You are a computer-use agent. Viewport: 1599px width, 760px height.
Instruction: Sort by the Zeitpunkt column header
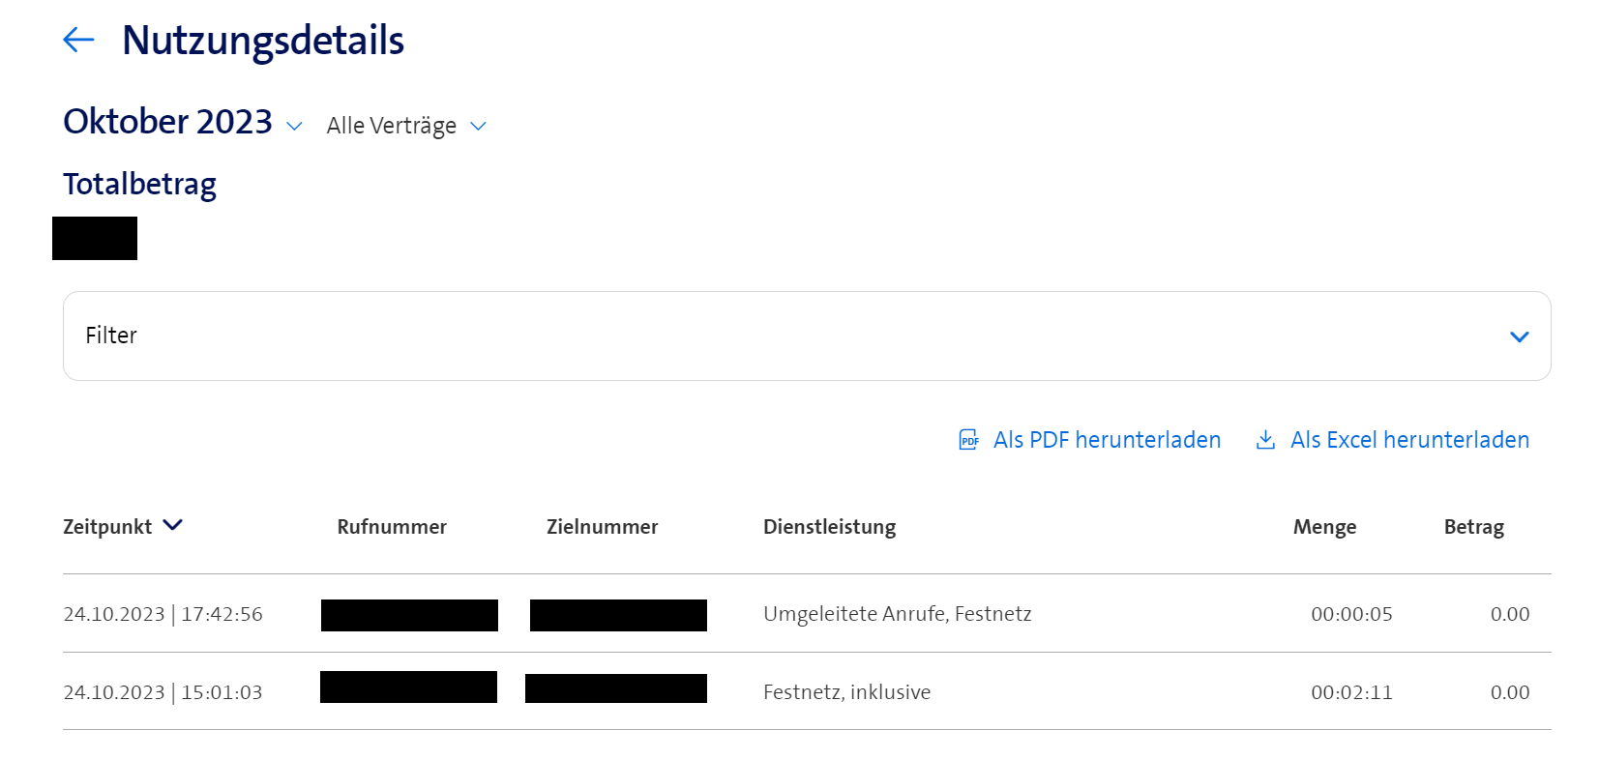coord(107,527)
